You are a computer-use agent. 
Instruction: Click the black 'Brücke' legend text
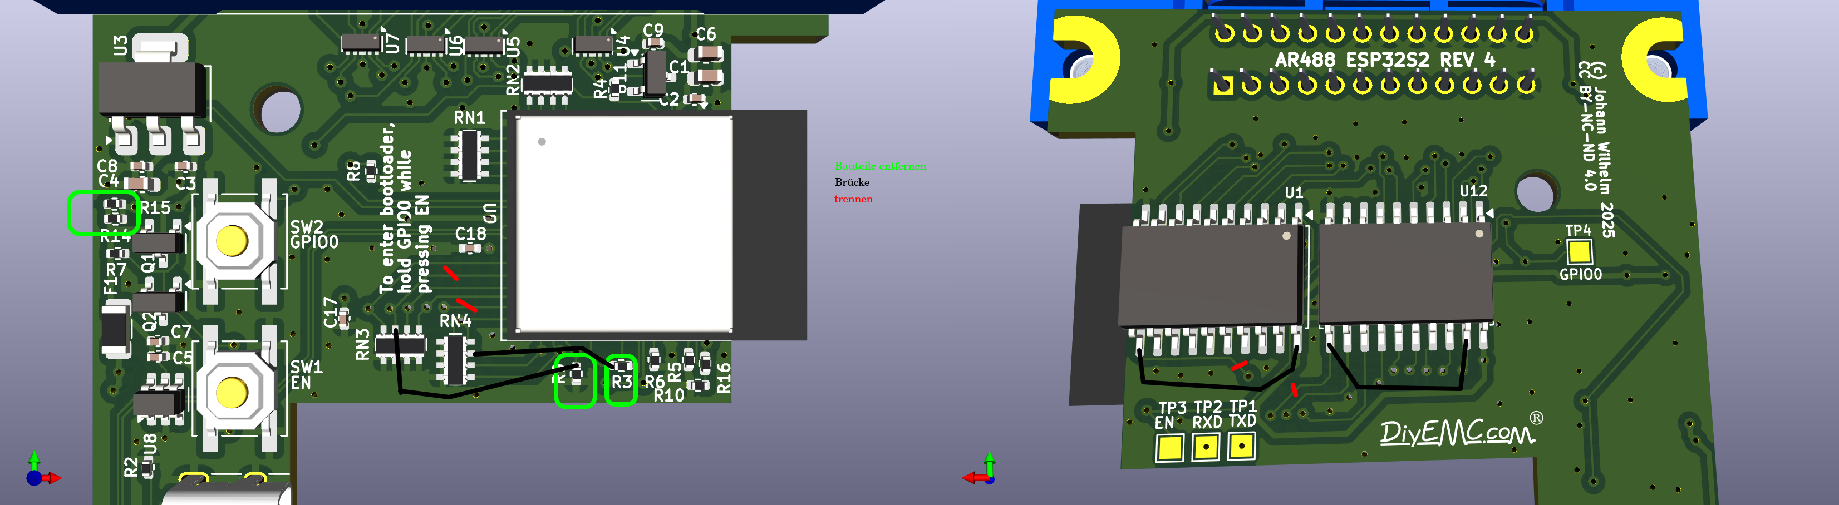tap(852, 182)
